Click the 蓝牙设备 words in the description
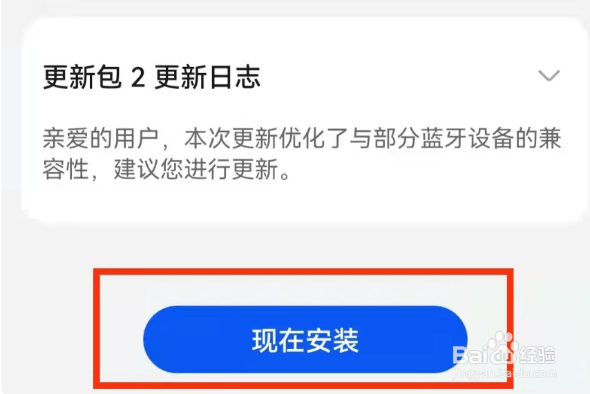The width and height of the screenshot is (590, 394). coord(467,139)
